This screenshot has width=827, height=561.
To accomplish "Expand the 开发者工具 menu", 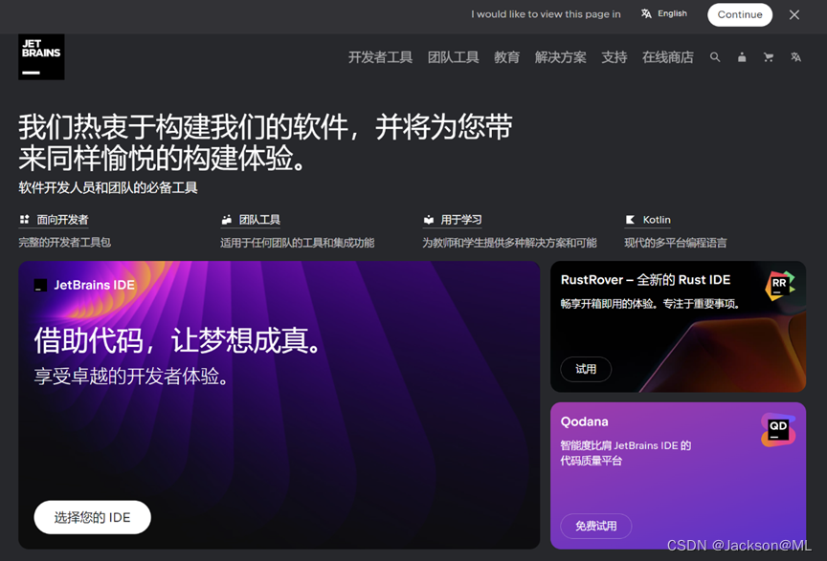I will click(380, 57).
